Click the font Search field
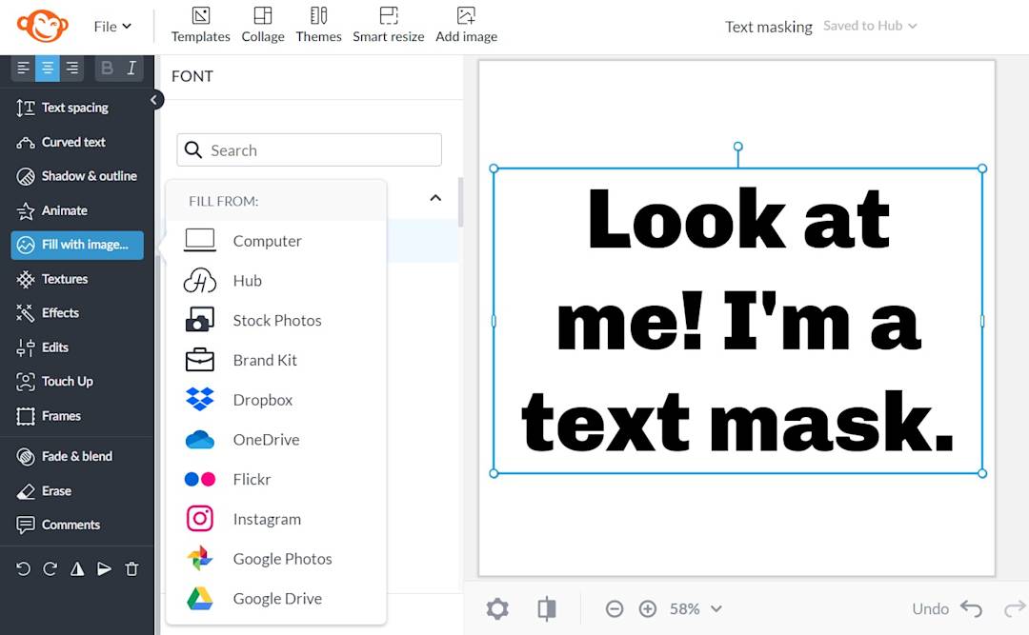This screenshot has height=635, width=1029. click(309, 150)
